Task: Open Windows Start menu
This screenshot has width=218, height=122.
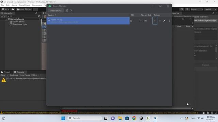Action: click(x=63, y=118)
